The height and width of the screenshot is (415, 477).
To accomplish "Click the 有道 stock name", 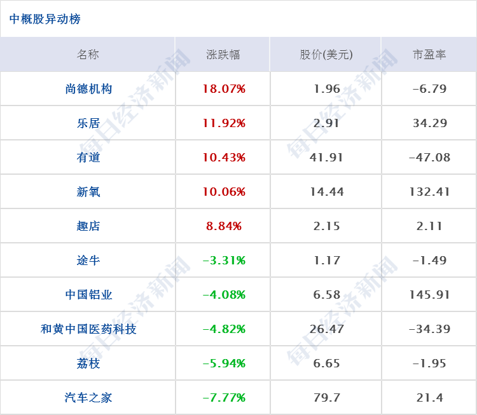I will click(88, 158).
